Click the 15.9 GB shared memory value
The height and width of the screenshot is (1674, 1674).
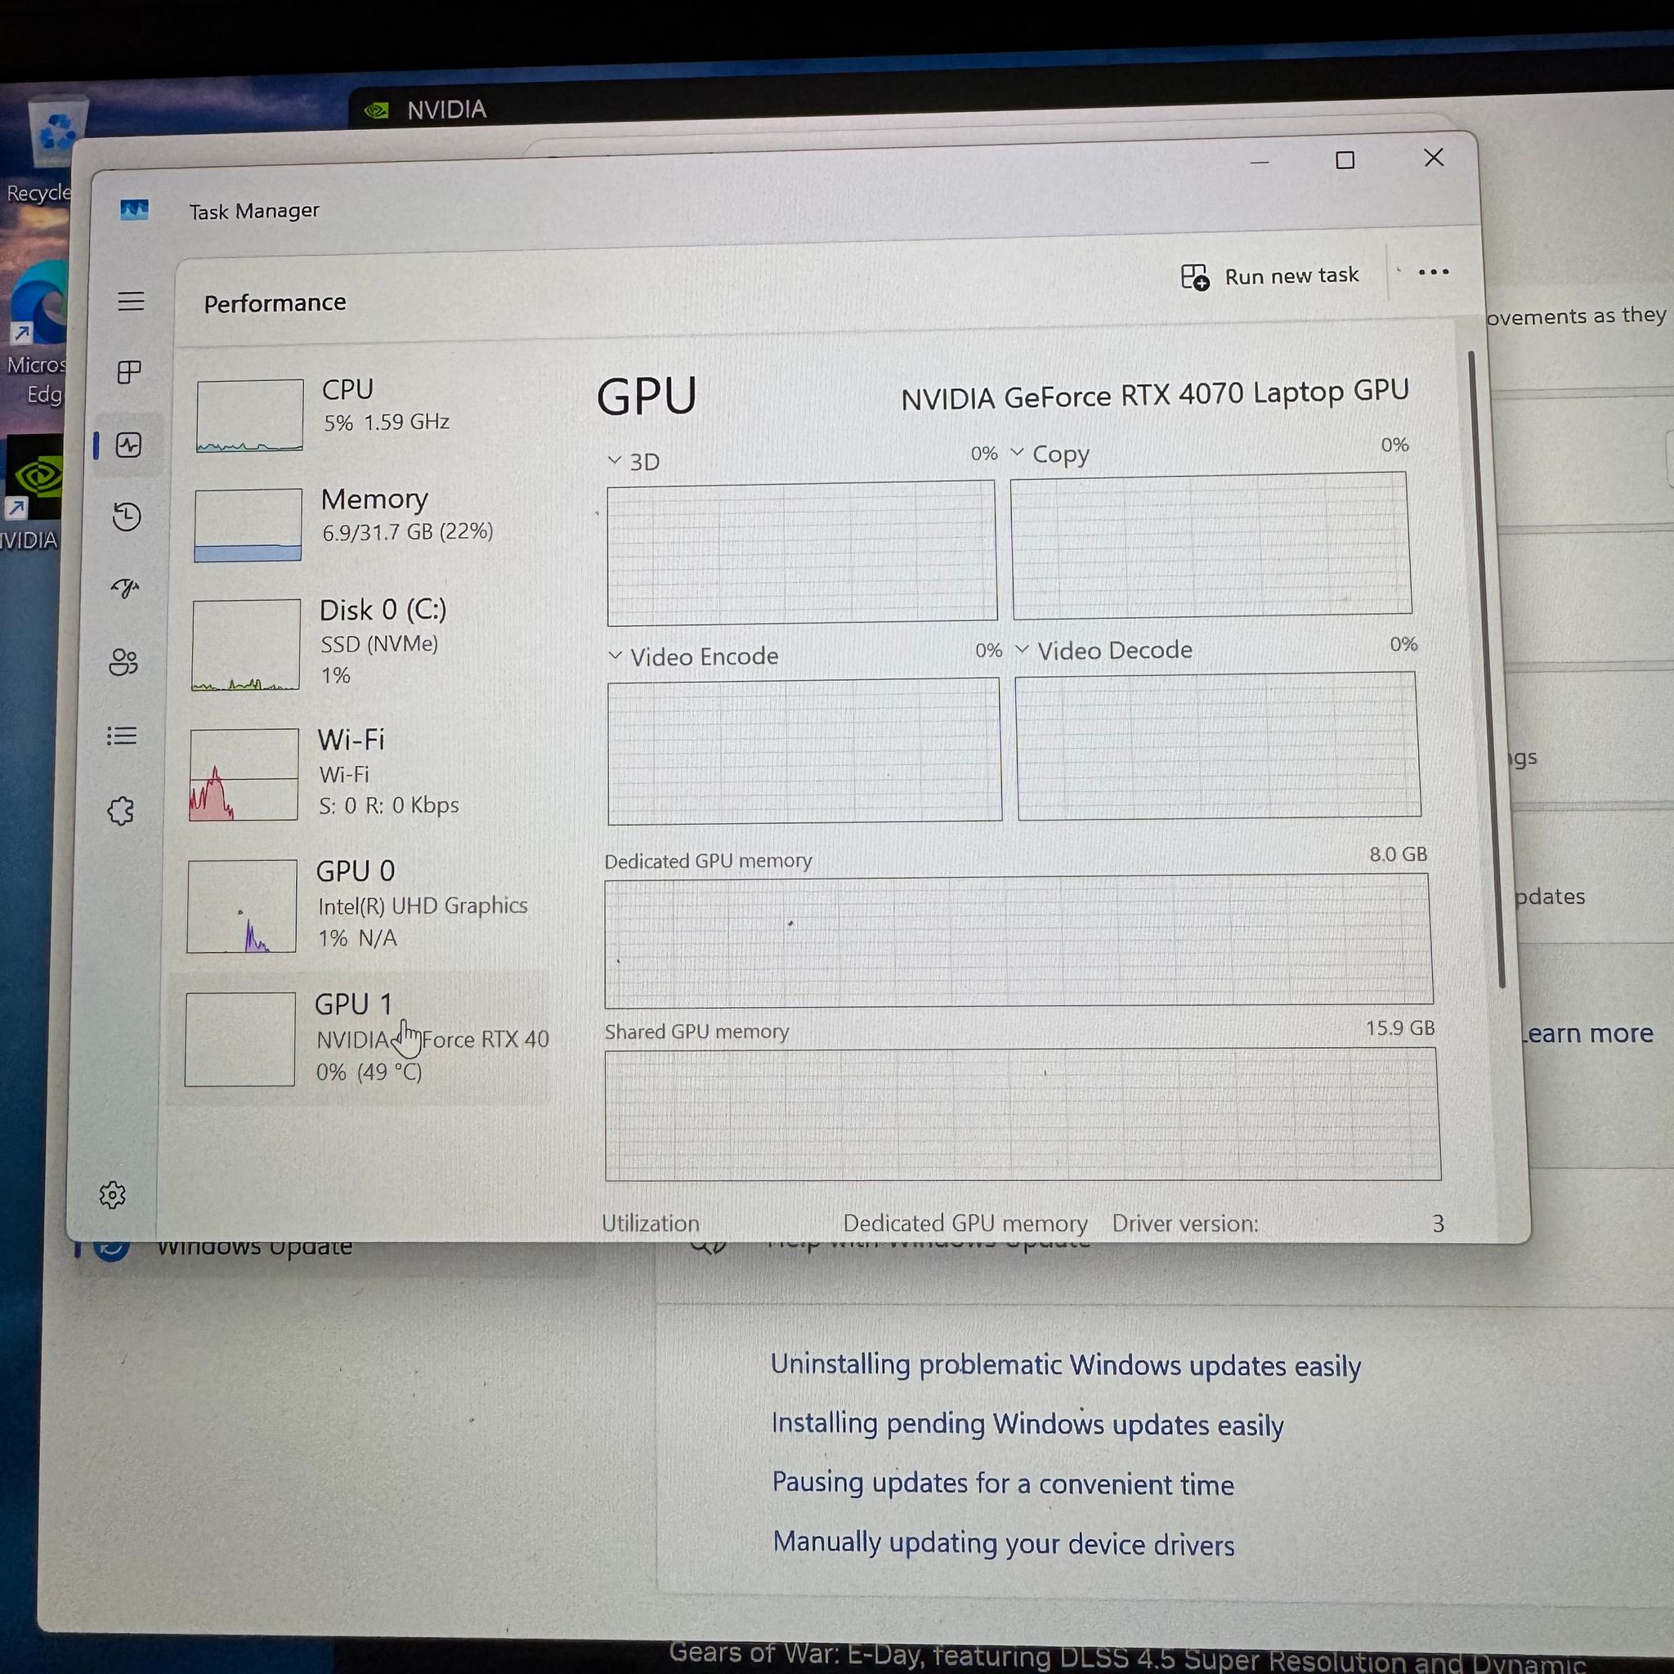tap(1400, 1028)
